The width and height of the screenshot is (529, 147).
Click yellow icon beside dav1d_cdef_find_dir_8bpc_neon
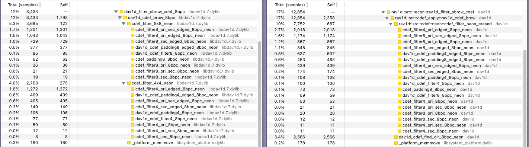click(396, 137)
